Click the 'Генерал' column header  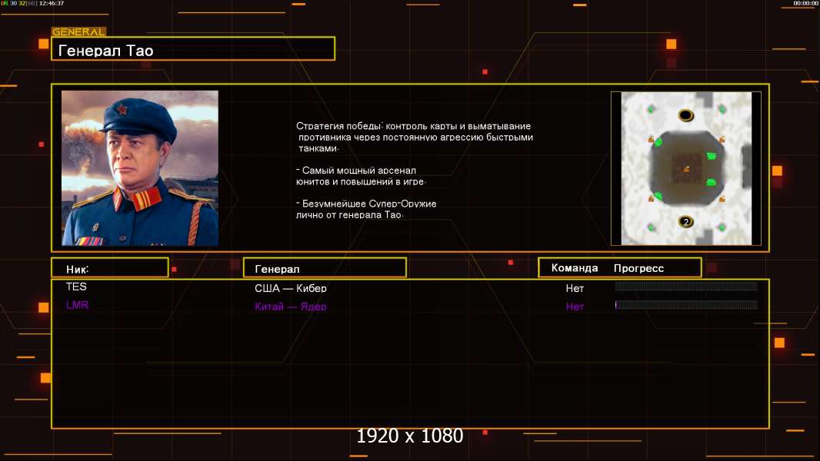coord(325,268)
